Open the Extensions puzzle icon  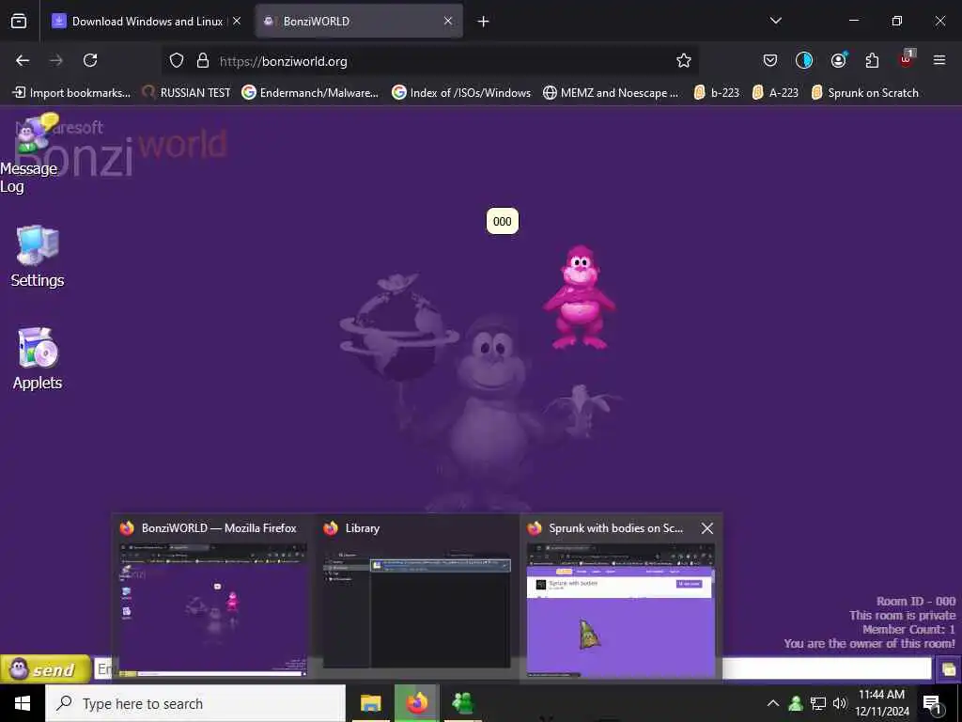click(873, 60)
